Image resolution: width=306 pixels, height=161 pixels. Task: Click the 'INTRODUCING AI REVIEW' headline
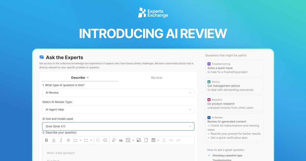pyautogui.click(x=153, y=33)
